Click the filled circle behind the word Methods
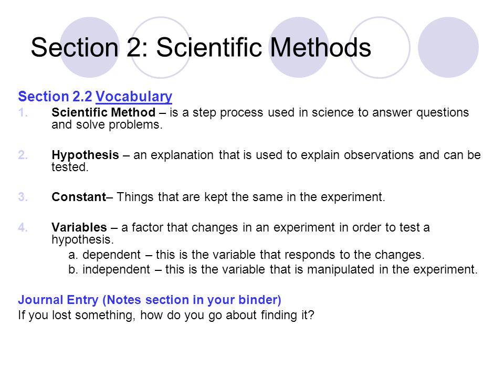Viewport: 504px width, 378px height. pos(299,47)
